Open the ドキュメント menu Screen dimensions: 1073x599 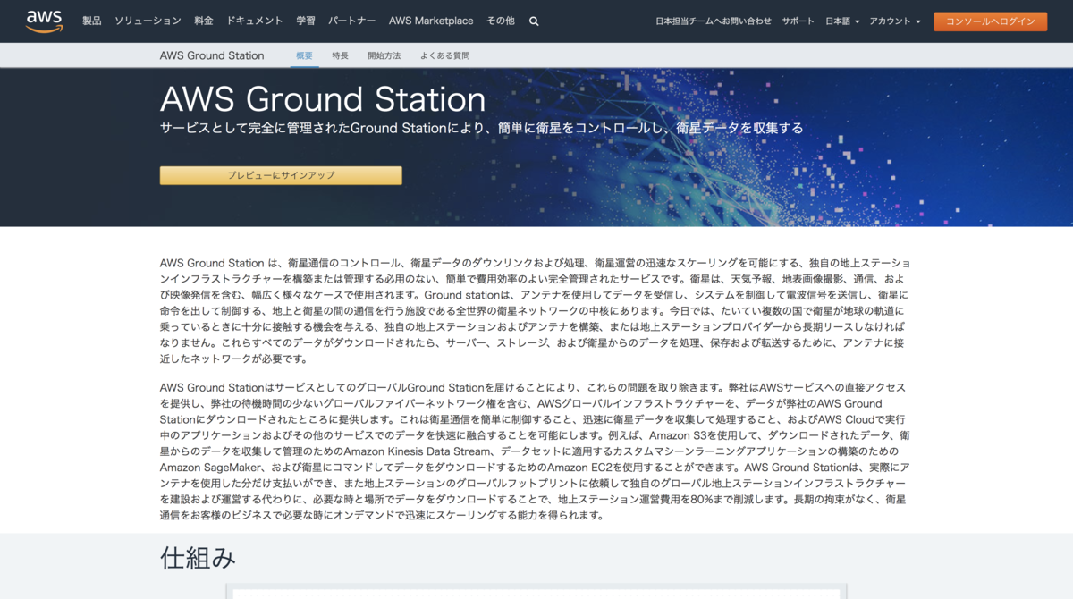[255, 21]
